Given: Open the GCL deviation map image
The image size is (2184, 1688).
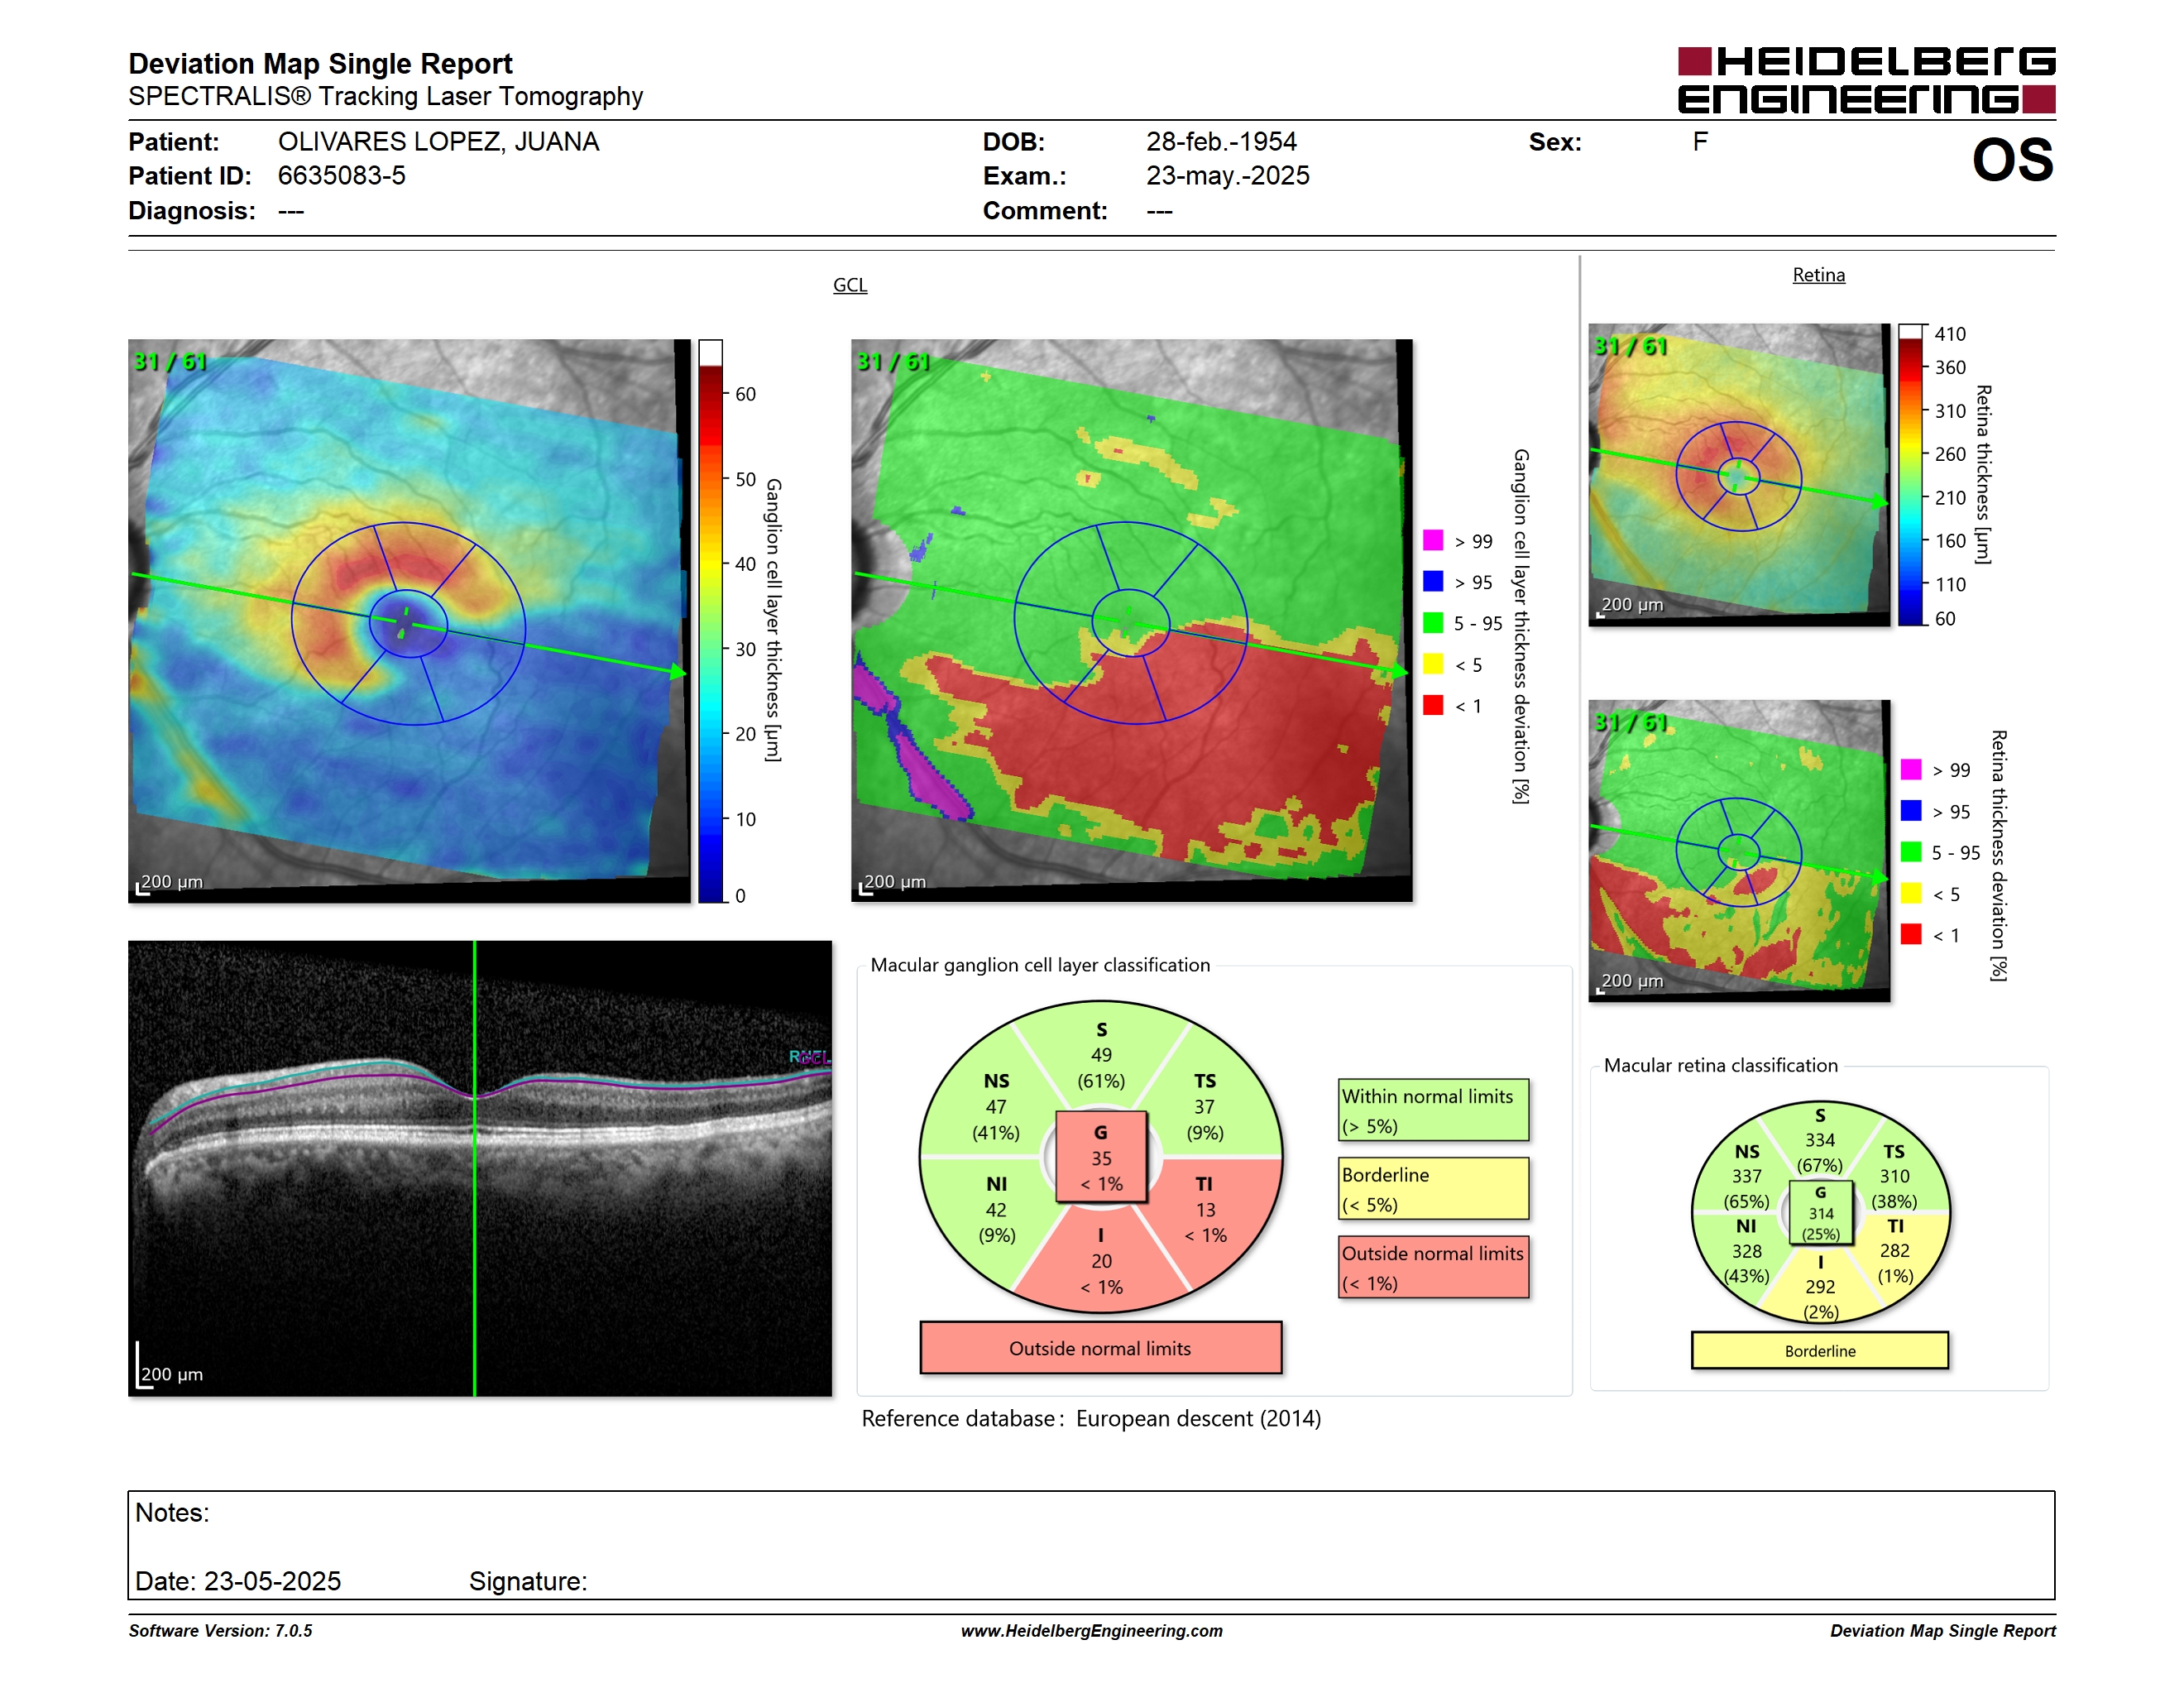Looking at the screenshot, I should [x=1131, y=620].
